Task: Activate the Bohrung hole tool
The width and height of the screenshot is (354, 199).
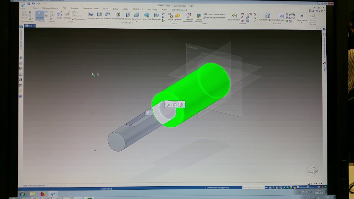Action: [128, 16]
